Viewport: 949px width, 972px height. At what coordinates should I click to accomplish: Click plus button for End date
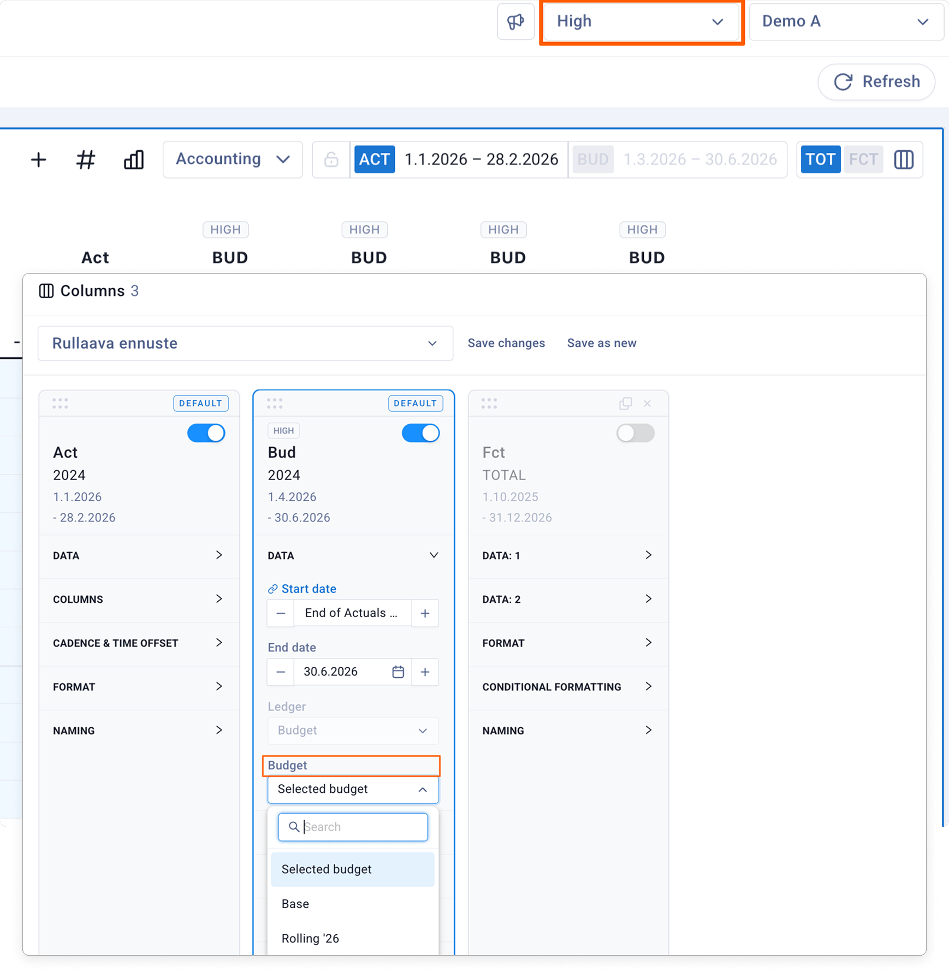pyautogui.click(x=425, y=672)
